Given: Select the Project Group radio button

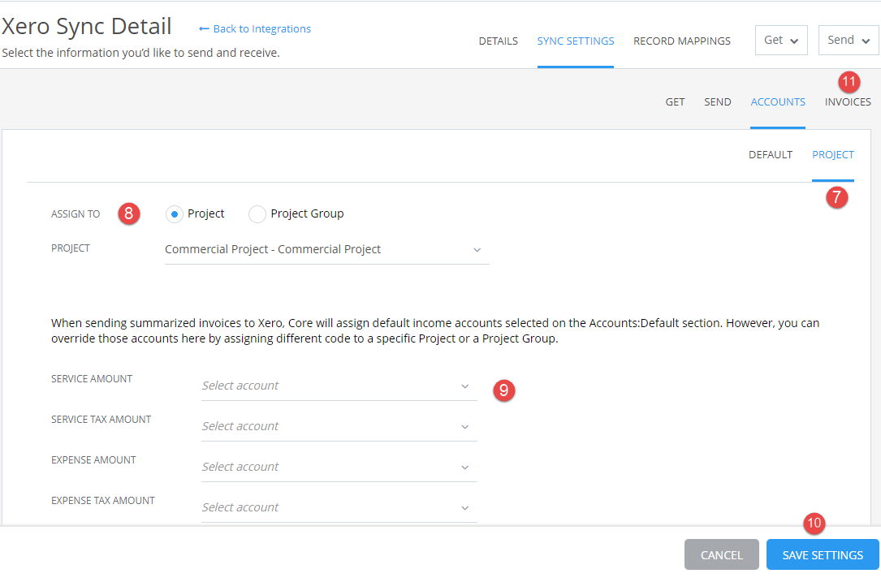Looking at the screenshot, I should 257,214.
